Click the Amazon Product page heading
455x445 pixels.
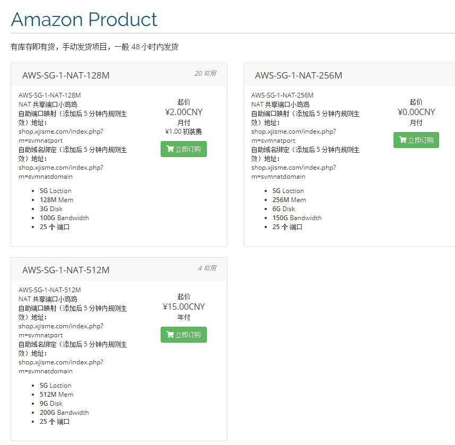tap(84, 20)
